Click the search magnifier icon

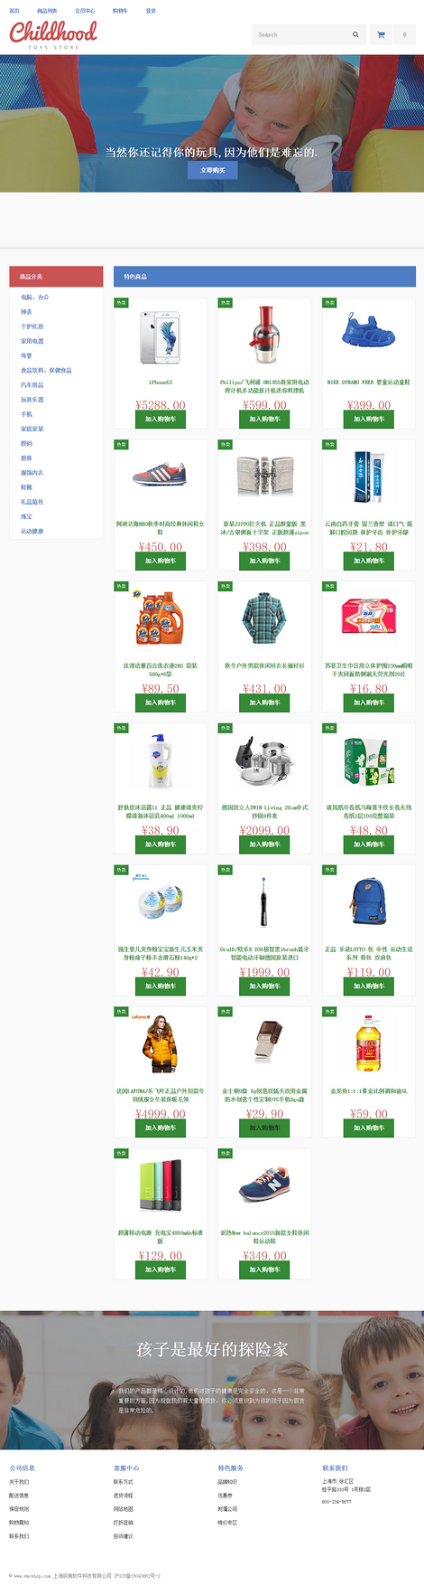coord(355,34)
